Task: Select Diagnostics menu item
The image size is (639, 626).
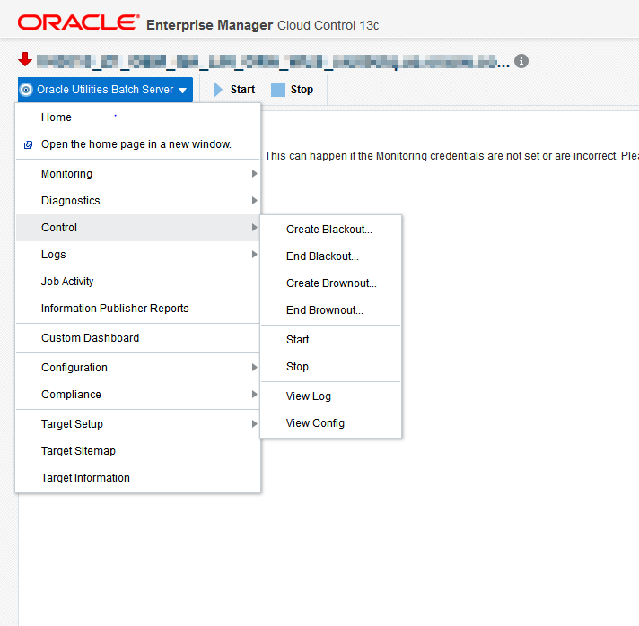Action: click(137, 201)
